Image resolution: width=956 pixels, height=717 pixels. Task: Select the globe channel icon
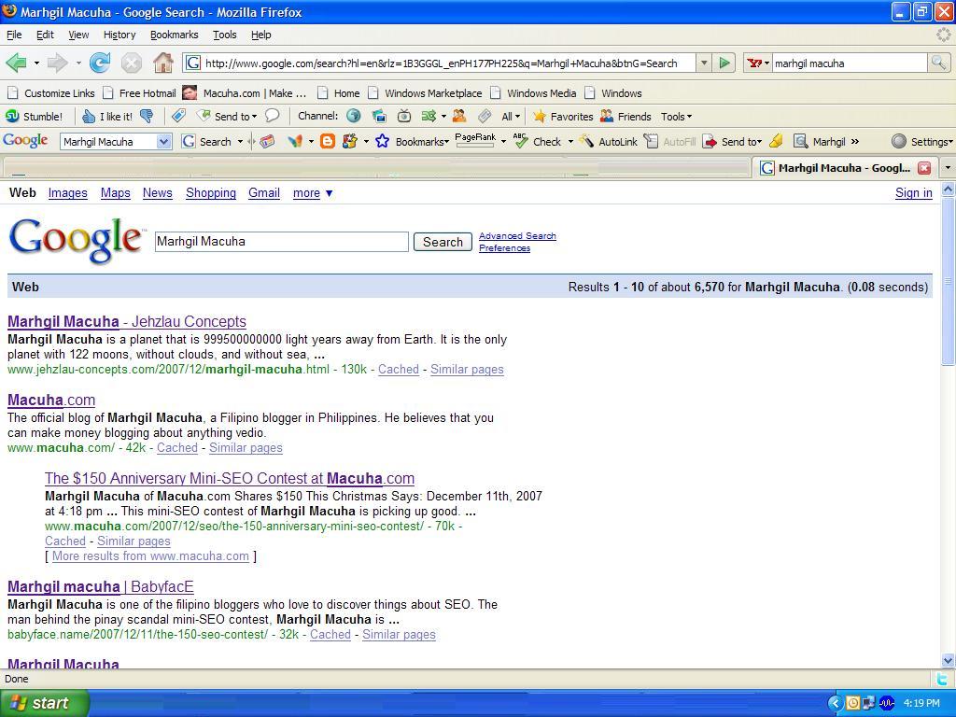pyautogui.click(x=354, y=116)
